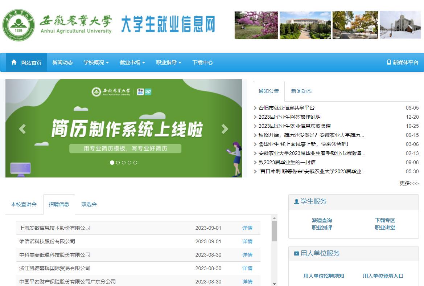This screenshot has height=286, width=424.
Task: Go to previous carousel slide arrow
Action: pyautogui.click(x=22, y=129)
